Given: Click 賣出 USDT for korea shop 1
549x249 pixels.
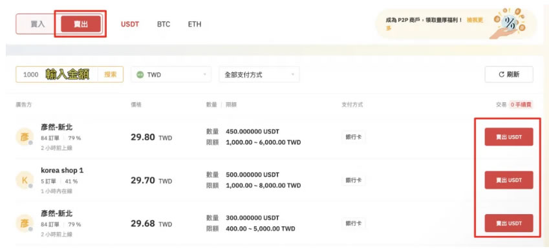Looking at the screenshot, I should point(509,180).
